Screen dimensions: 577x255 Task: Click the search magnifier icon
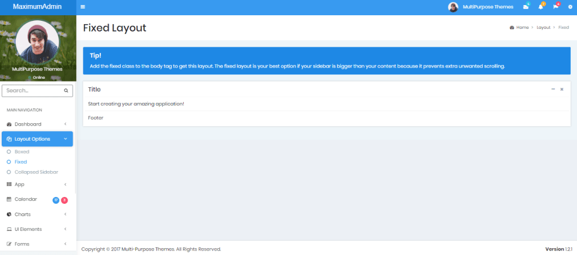66,91
